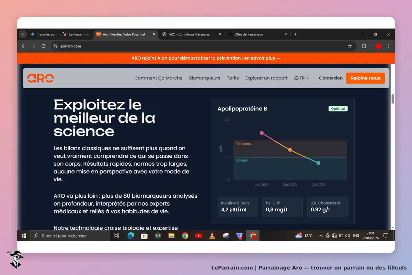
Task: Open the Chrome three-dot menu
Action: (389, 46)
